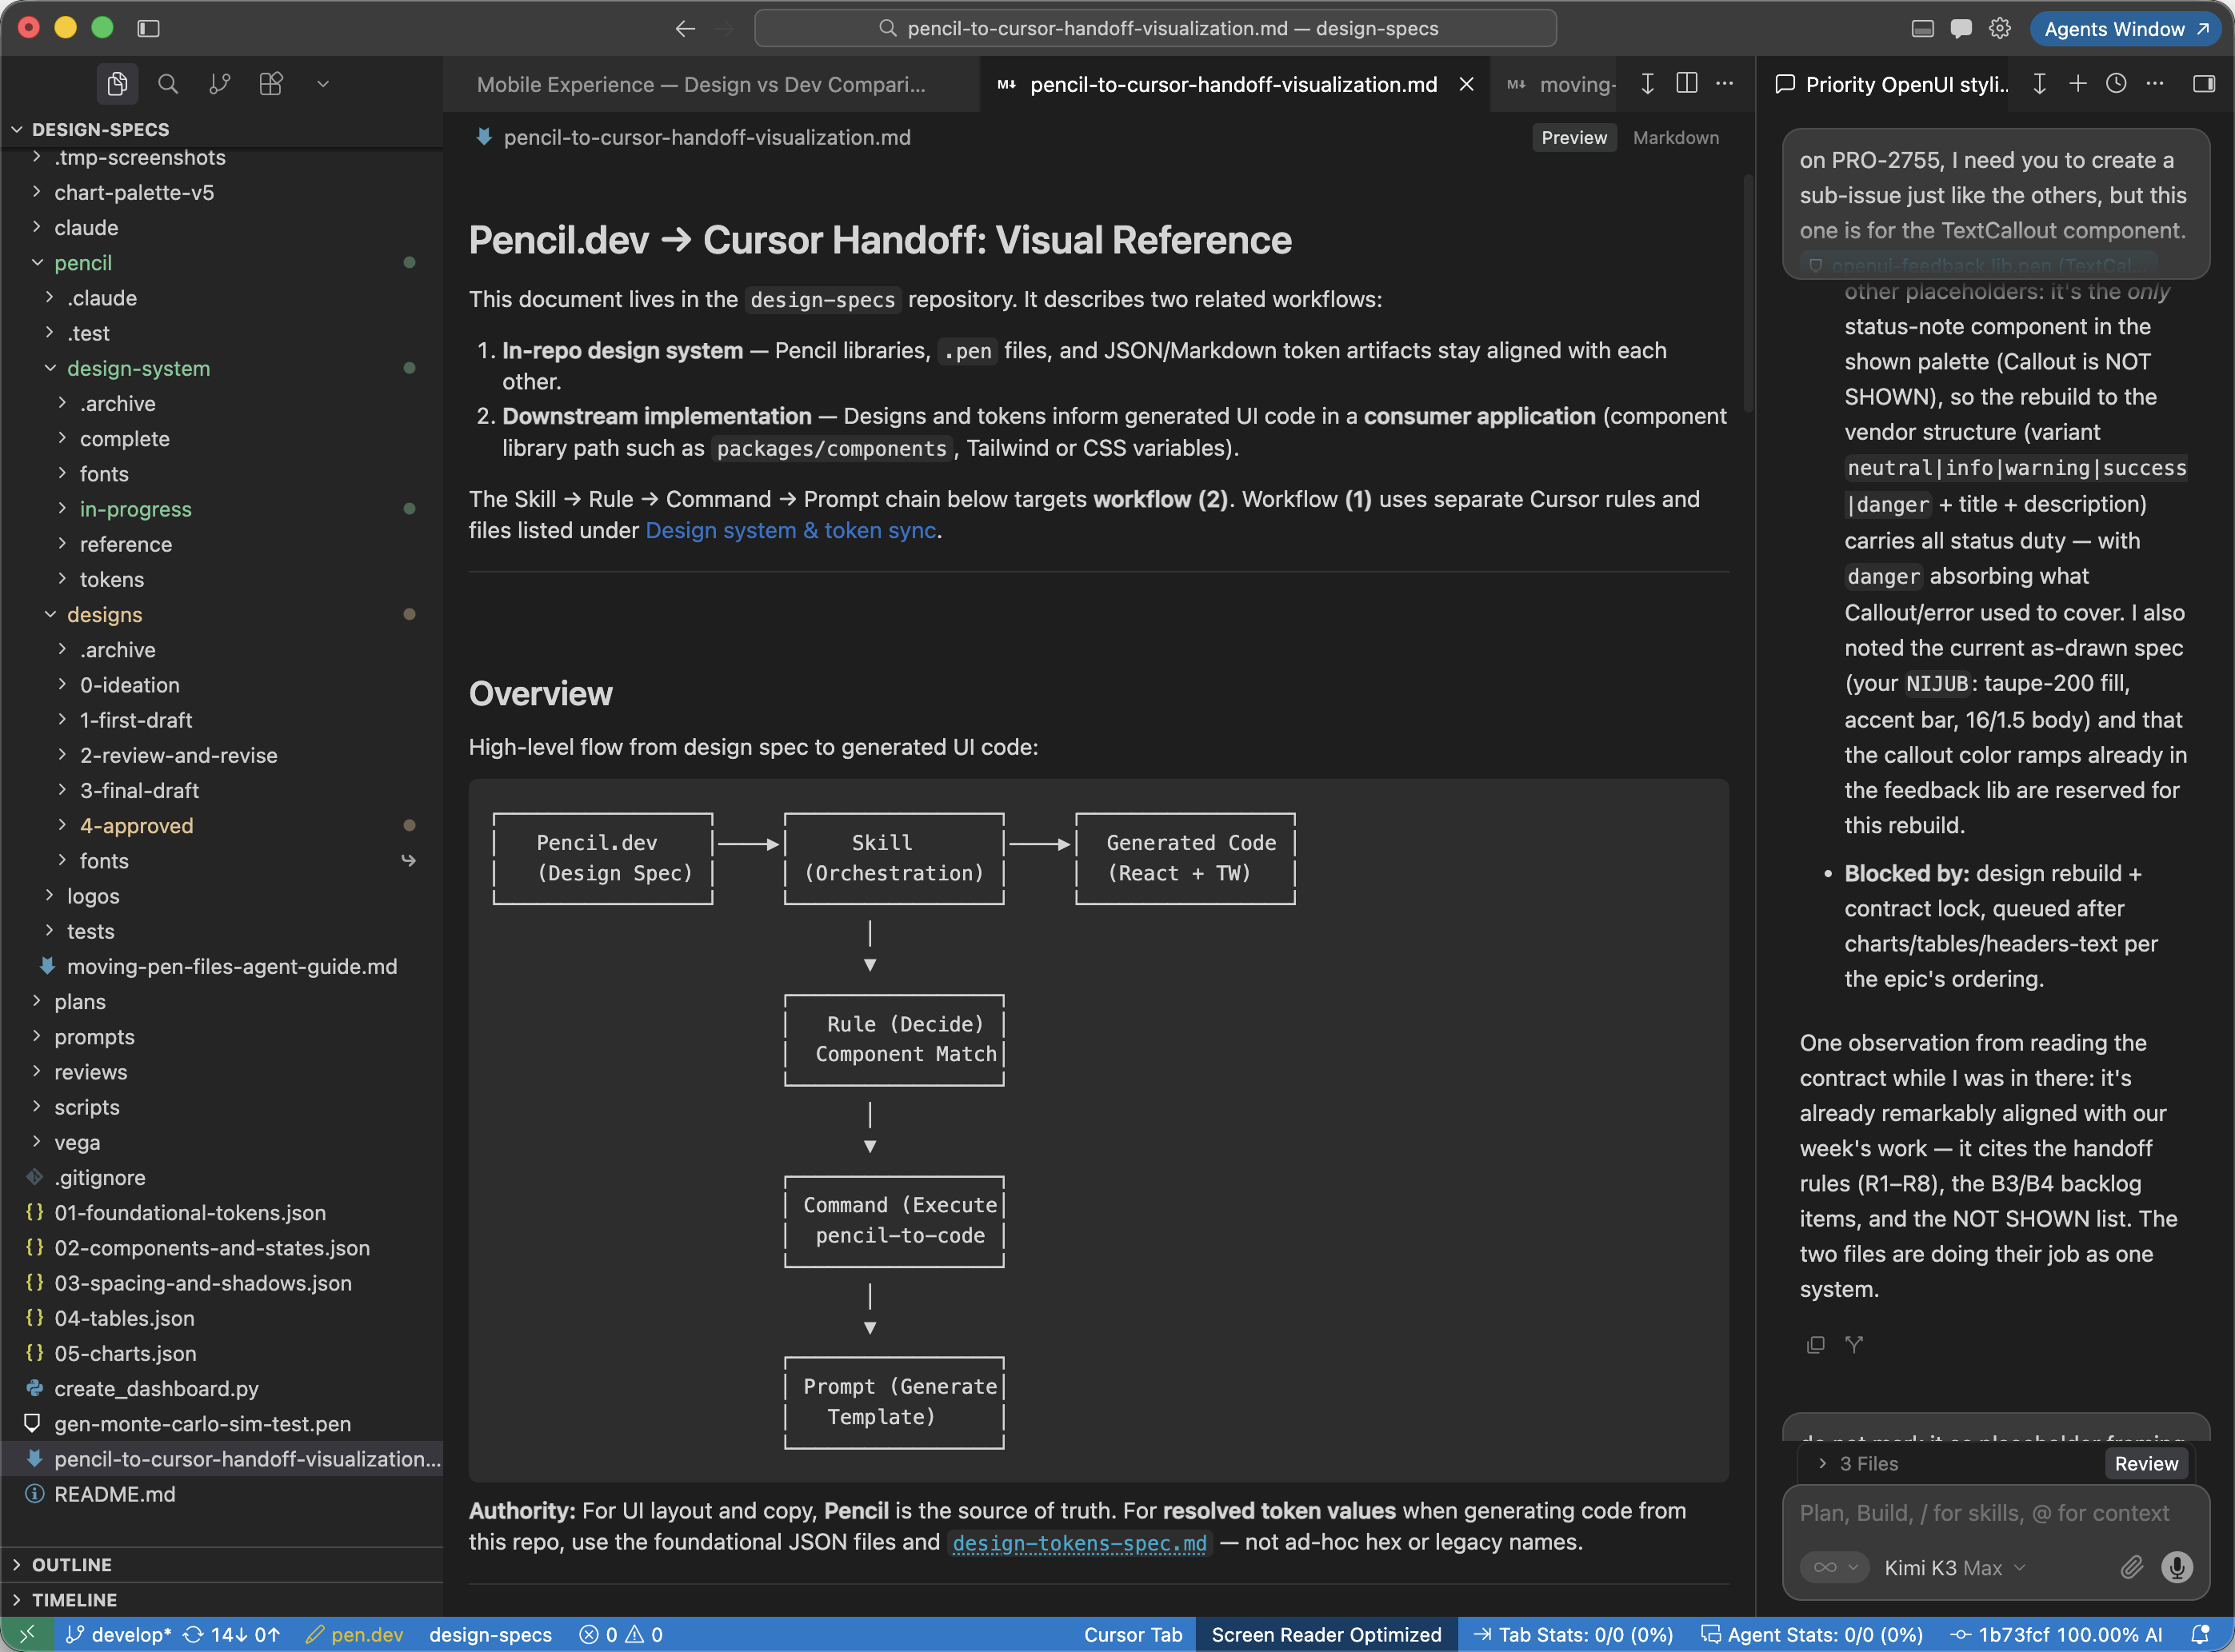This screenshot has width=2235, height=1652.
Task: Sync changes 14↓ 0↑ in status bar
Action: point(232,1634)
